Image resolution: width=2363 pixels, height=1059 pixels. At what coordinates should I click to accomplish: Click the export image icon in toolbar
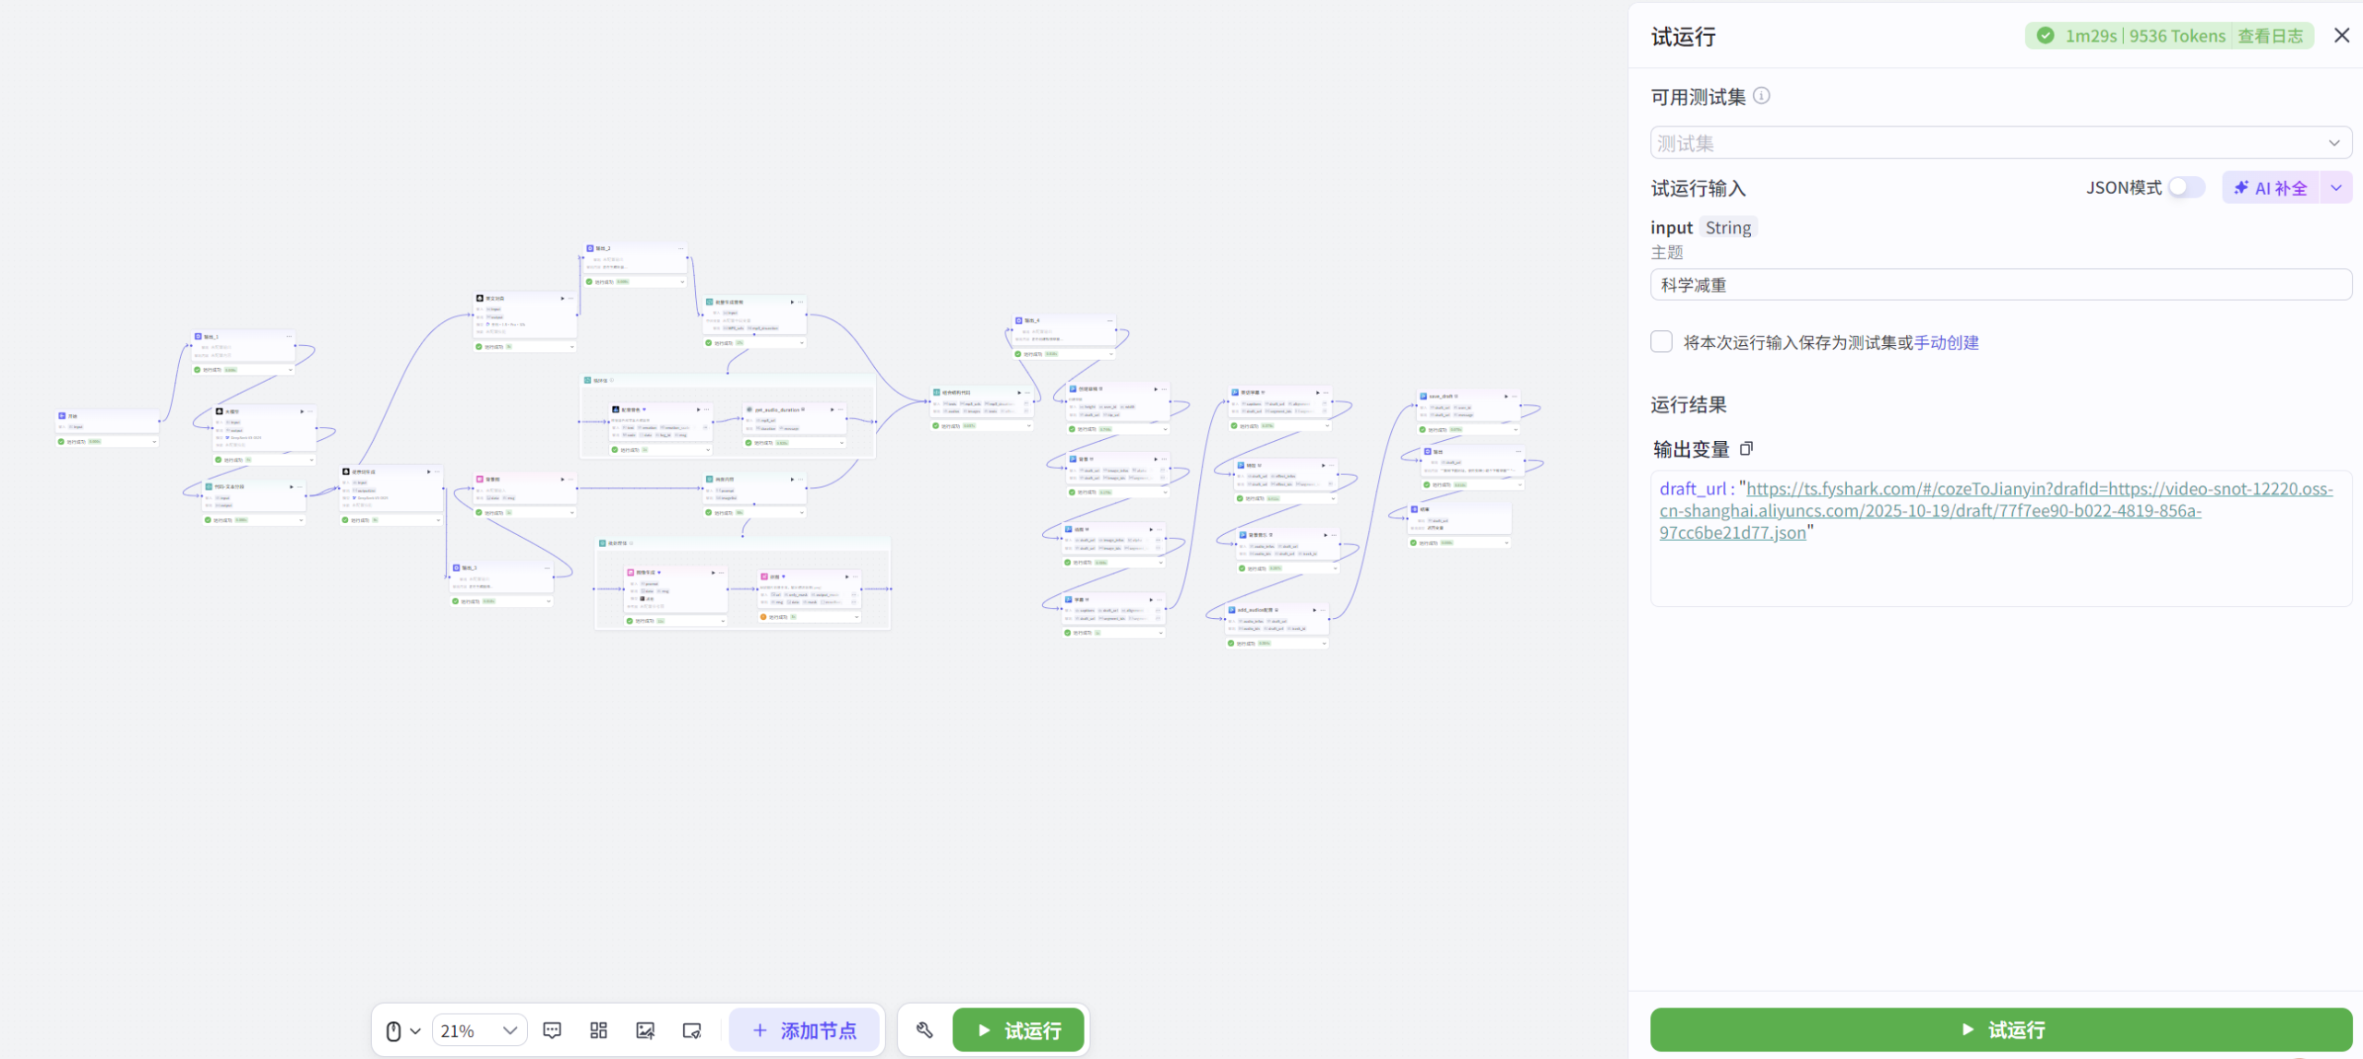click(x=645, y=1030)
